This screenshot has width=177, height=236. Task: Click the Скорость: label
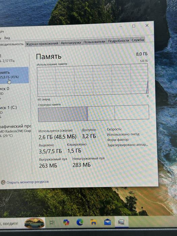pyautogui.click(x=114, y=129)
